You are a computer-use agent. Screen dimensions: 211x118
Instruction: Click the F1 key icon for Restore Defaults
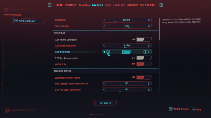(x=171, y=109)
